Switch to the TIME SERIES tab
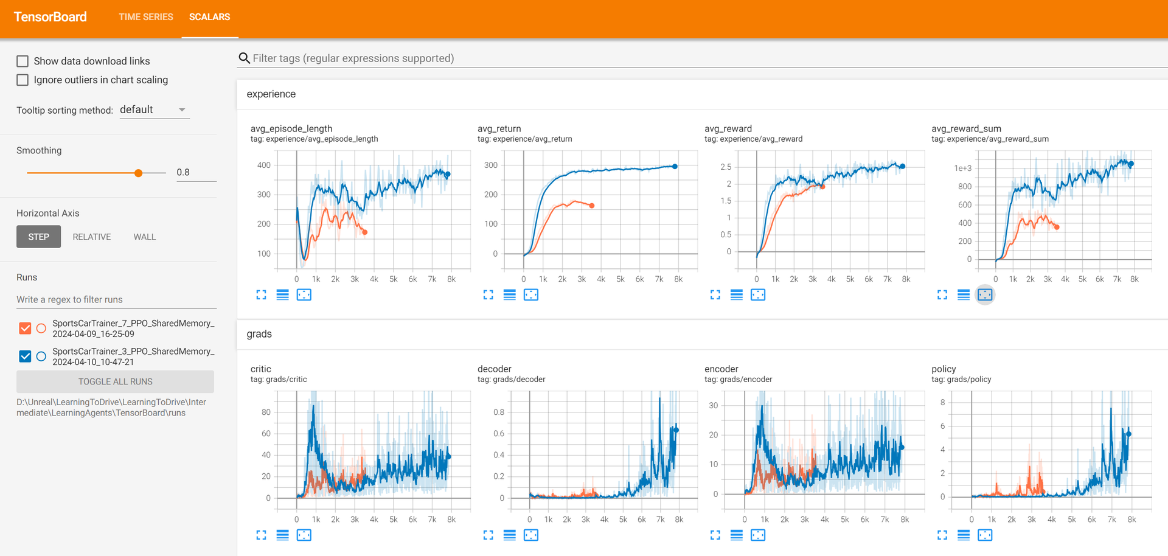Image resolution: width=1168 pixels, height=556 pixels. [x=145, y=17]
